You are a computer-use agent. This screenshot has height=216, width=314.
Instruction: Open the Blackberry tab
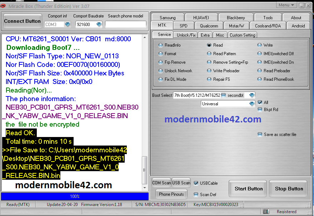click(x=236, y=17)
